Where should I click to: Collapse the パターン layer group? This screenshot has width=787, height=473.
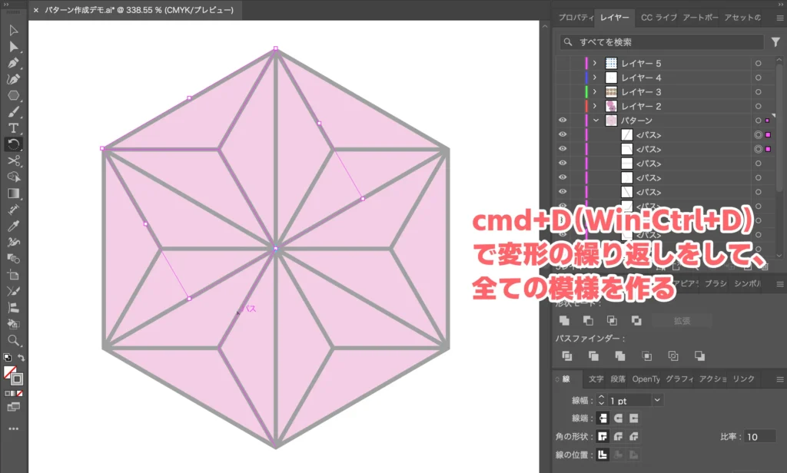pos(595,121)
